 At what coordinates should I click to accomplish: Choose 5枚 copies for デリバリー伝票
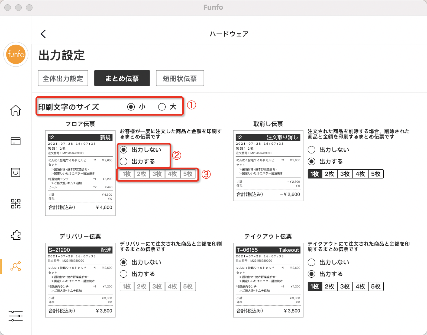[x=188, y=286]
